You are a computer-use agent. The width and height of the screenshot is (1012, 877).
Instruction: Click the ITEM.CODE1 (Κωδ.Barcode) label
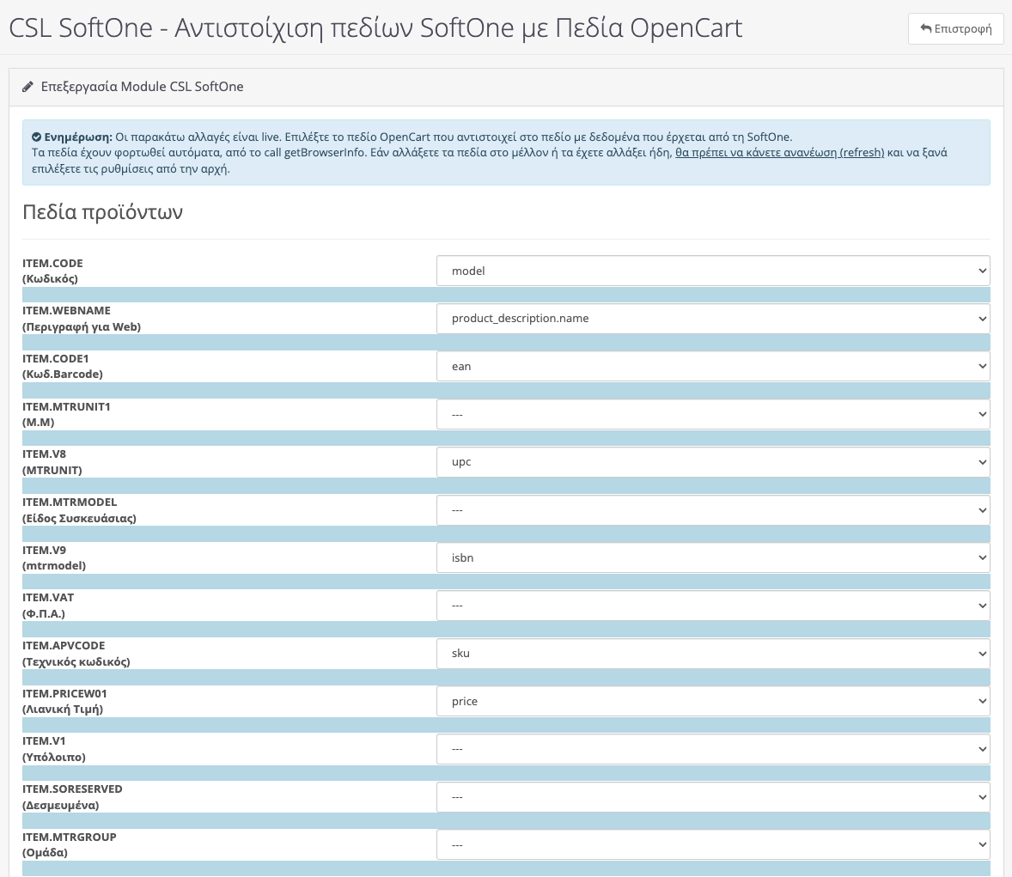pyautogui.click(x=63, y=366)
